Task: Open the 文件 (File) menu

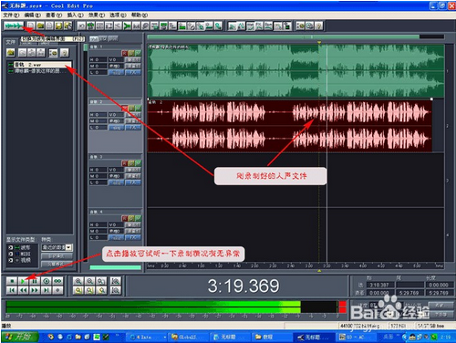Action: click(11, 15)
